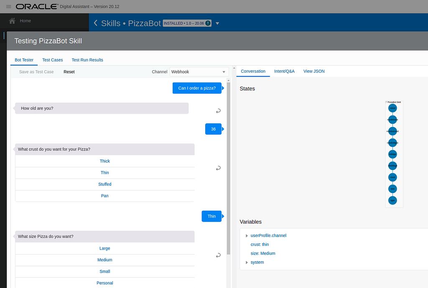
Task: Select the resolvesize state node
Action: click(392, 120)
